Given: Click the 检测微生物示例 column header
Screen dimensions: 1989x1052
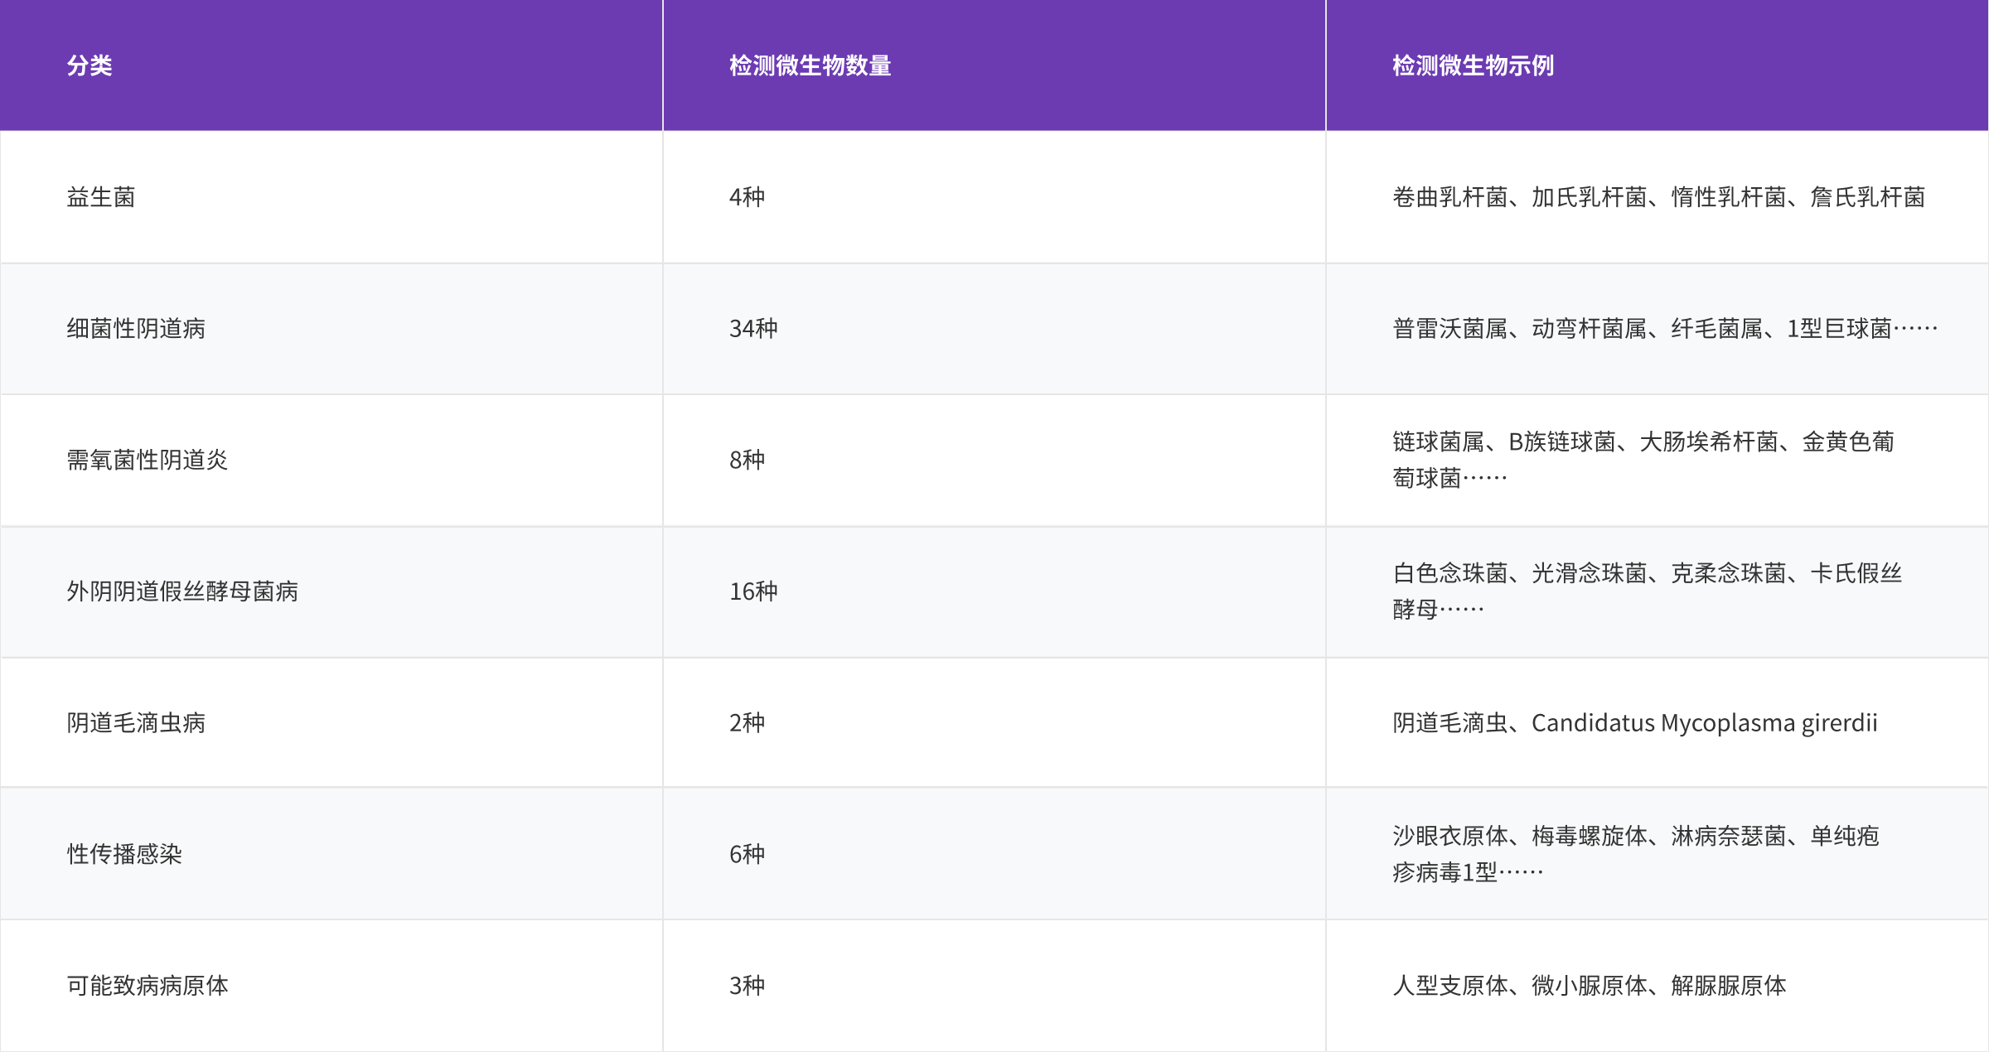Looking at the screenshot, I should [x=1473, y=65].
